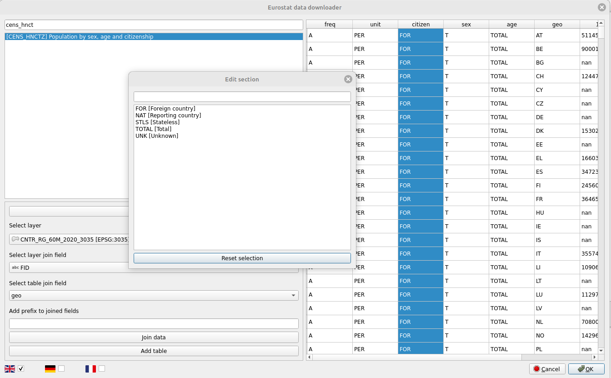611x378 pixels.
Task: Click the Edit section filter input field
Action: [242, 97]
